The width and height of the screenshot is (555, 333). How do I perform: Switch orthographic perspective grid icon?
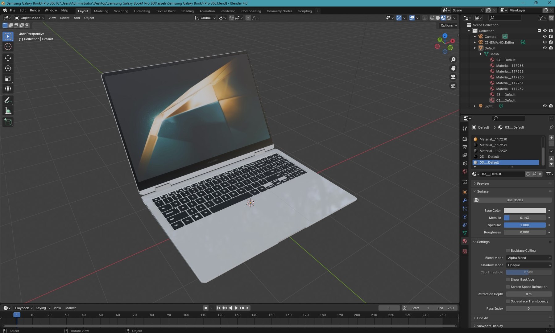click(453, 86)
